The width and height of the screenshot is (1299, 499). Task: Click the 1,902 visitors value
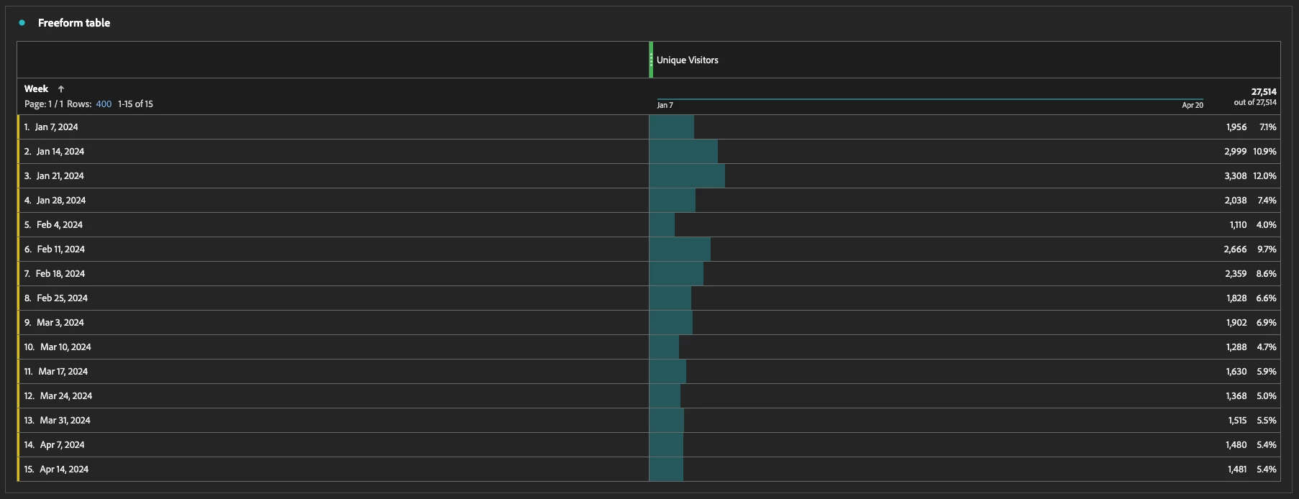(x=1236, y=323)
